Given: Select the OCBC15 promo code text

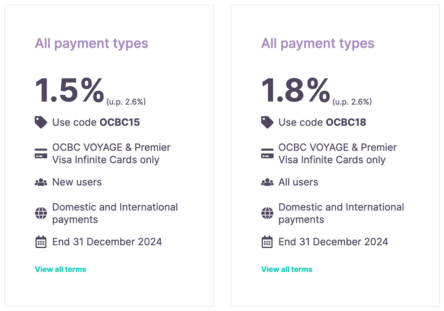Looking at the screenshot, I should pyautogui.click(x=120, y=122).
